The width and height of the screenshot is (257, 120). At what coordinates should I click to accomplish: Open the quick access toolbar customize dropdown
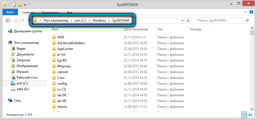click(25, 5)
